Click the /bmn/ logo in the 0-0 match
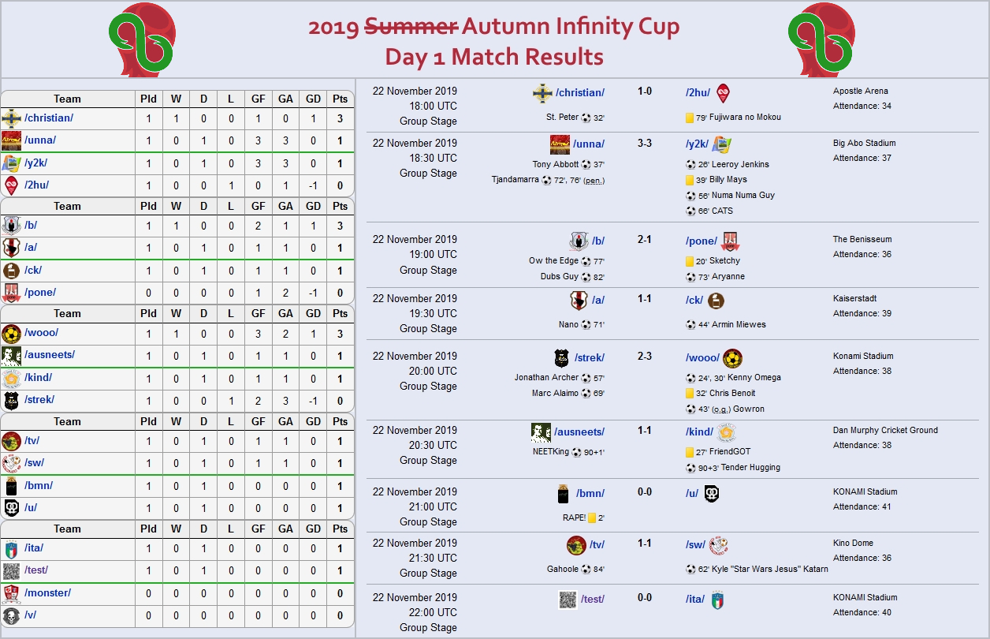The image size is (990, 639). click(563, 494)
